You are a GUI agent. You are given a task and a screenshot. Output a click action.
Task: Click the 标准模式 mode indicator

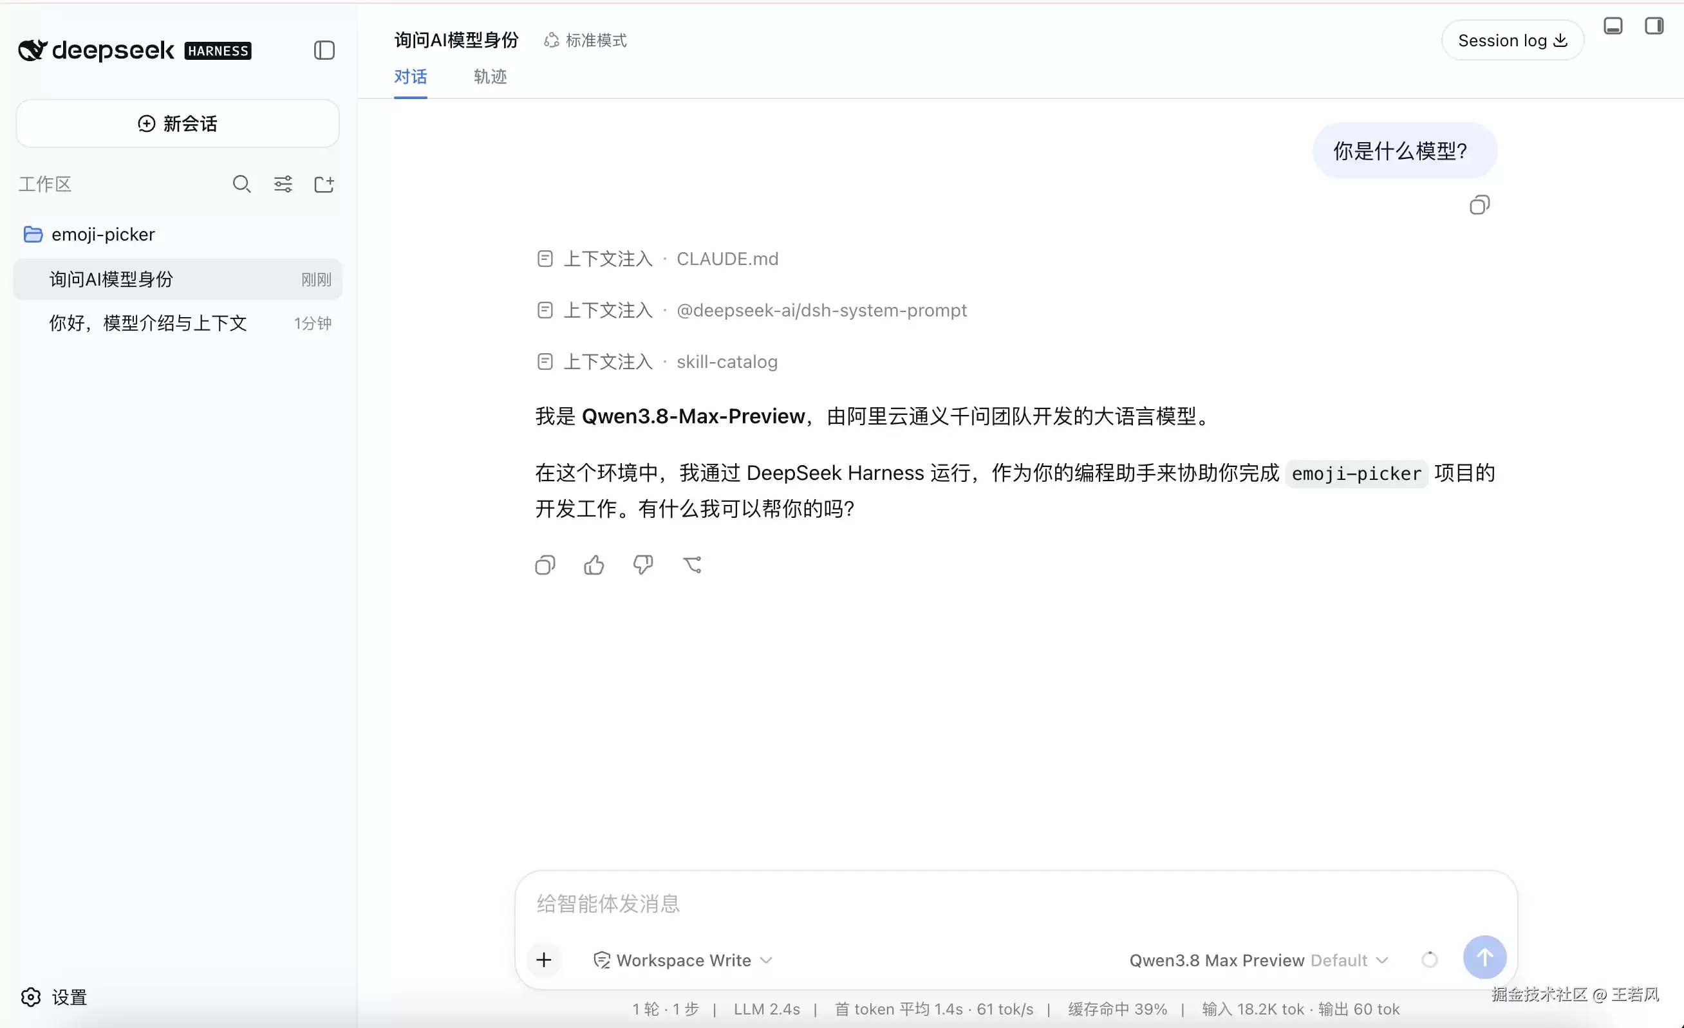pos(586,41)
